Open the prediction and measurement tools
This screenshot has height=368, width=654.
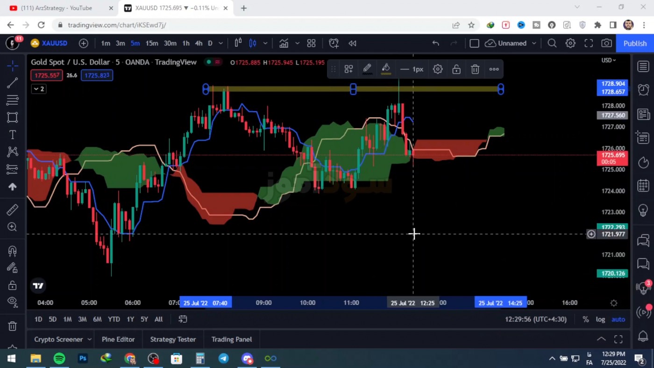pos(13,169)
